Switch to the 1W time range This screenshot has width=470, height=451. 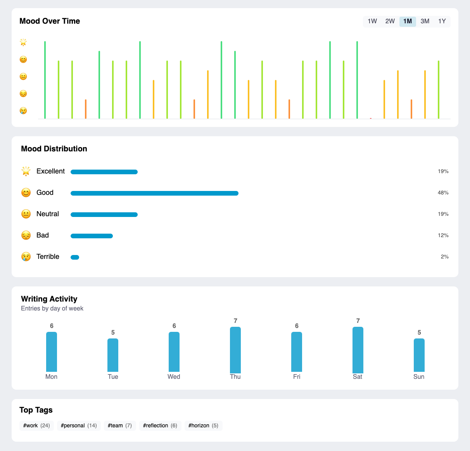pos(372,21)
